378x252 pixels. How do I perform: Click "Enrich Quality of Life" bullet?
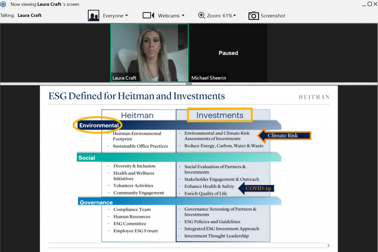pos(206,193)
